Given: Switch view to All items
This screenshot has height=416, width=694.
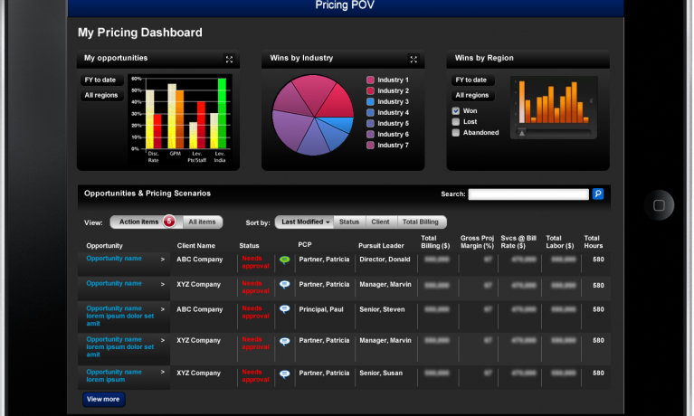Looking at the screenshot, I should (203, 222).
